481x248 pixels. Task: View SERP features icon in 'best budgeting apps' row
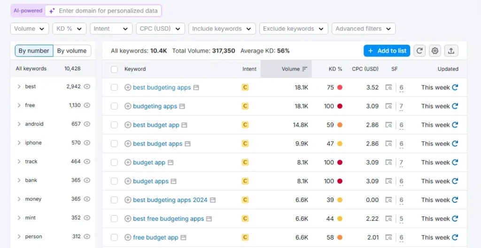pos(388,87)
